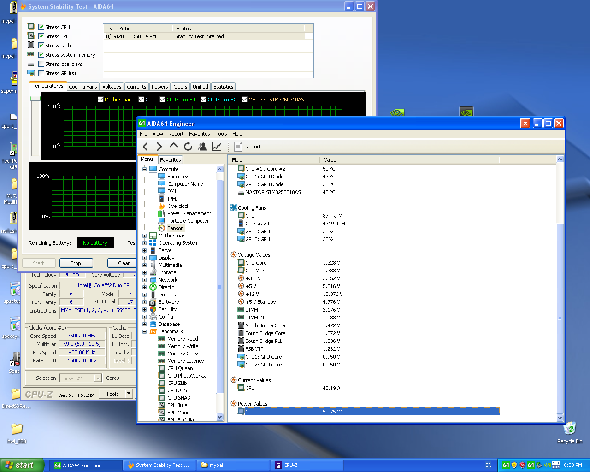The width and height of the screenshot is (590, 472).
Task: Go back with AIDA64 back arrow
Action: (x=146, y=147)
